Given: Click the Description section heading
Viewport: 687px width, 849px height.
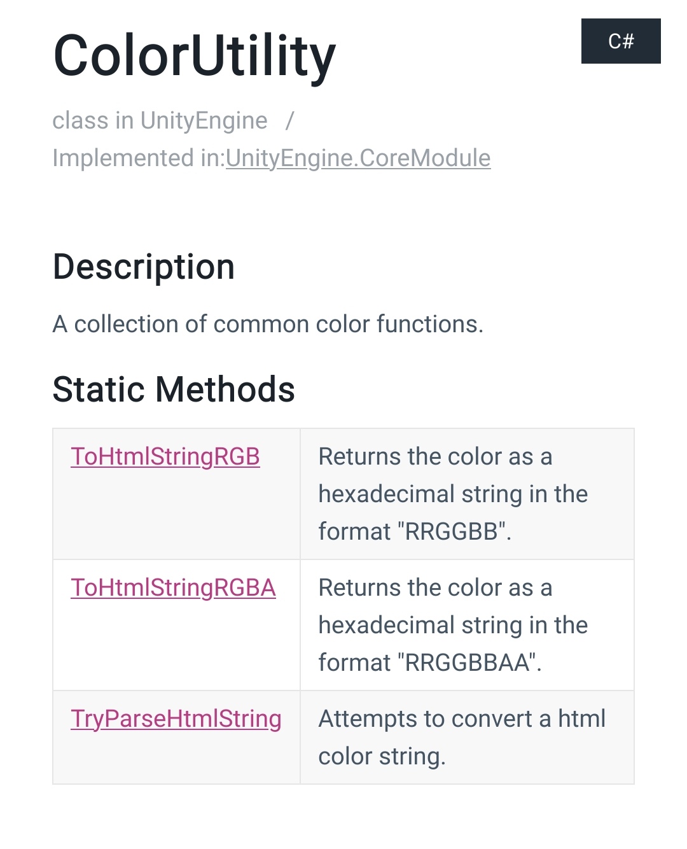Looking at the screenshot, I should pyautogui.click(x=144, y=267).
